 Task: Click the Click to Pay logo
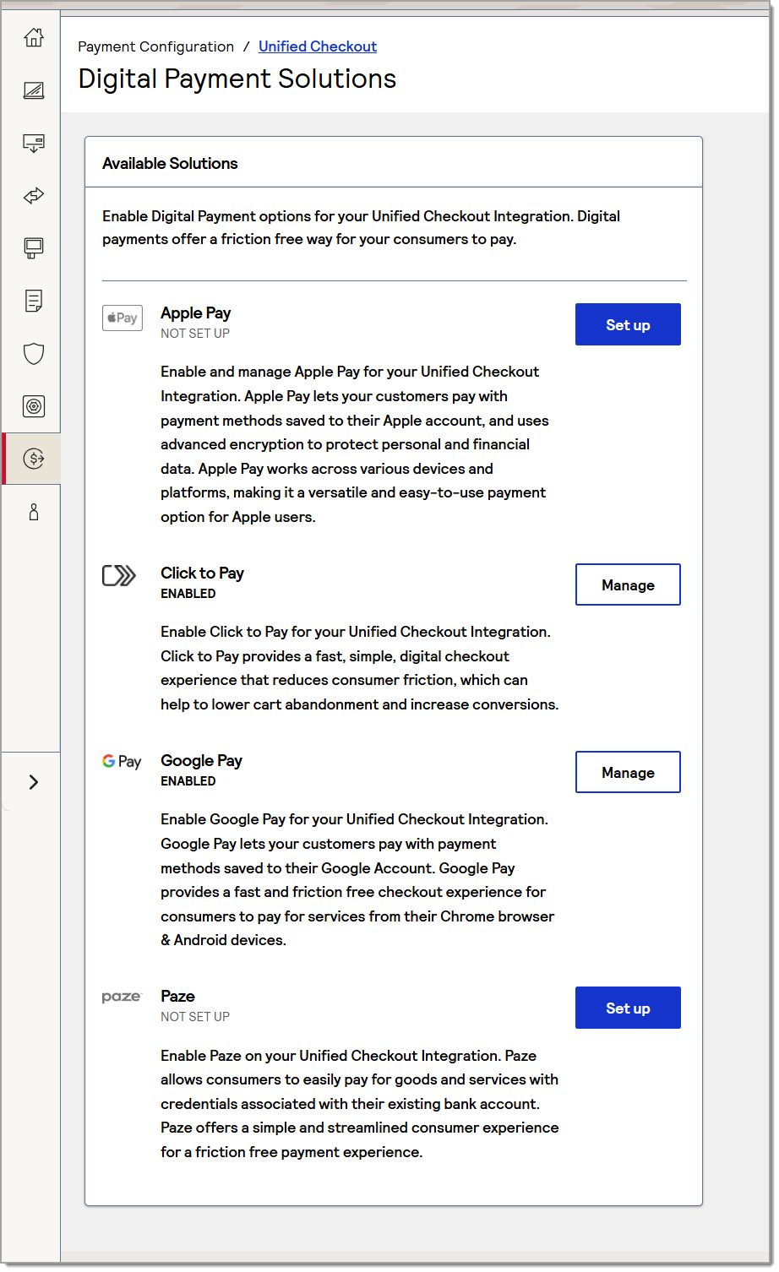pyautogui.click(x=119, y=575)
